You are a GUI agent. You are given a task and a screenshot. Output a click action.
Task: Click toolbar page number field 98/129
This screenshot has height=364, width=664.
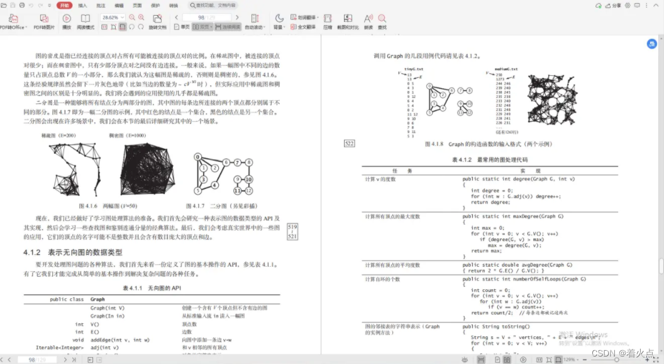pyautogui.click(x=207, y=18)
